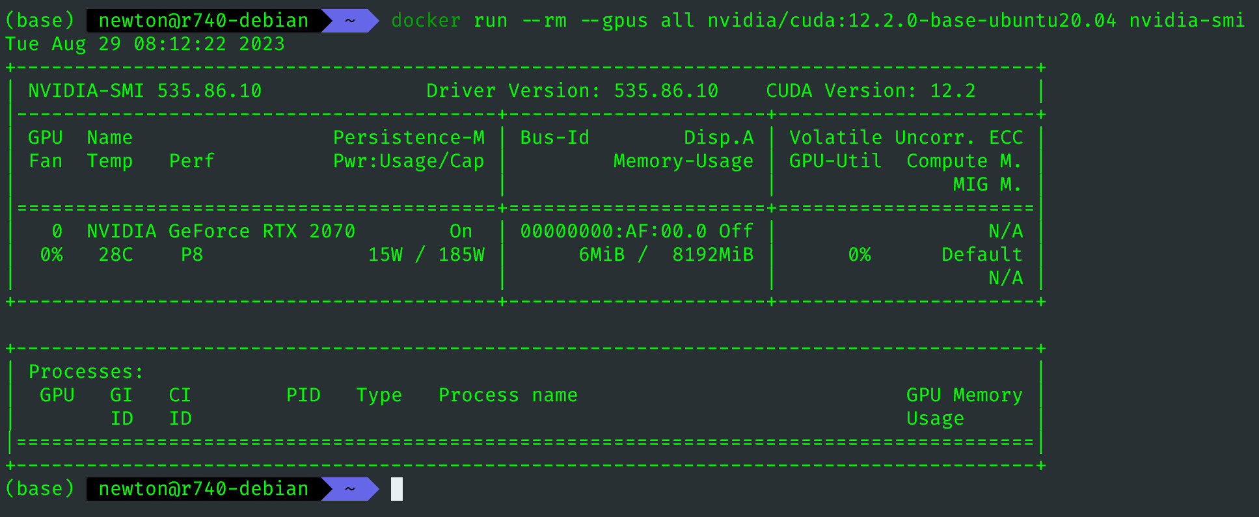The height and width of the screenshot is (517, 1259).
Task: Click 'newton@r740-debian' in the bottom prompt
Action: point(204,489)
